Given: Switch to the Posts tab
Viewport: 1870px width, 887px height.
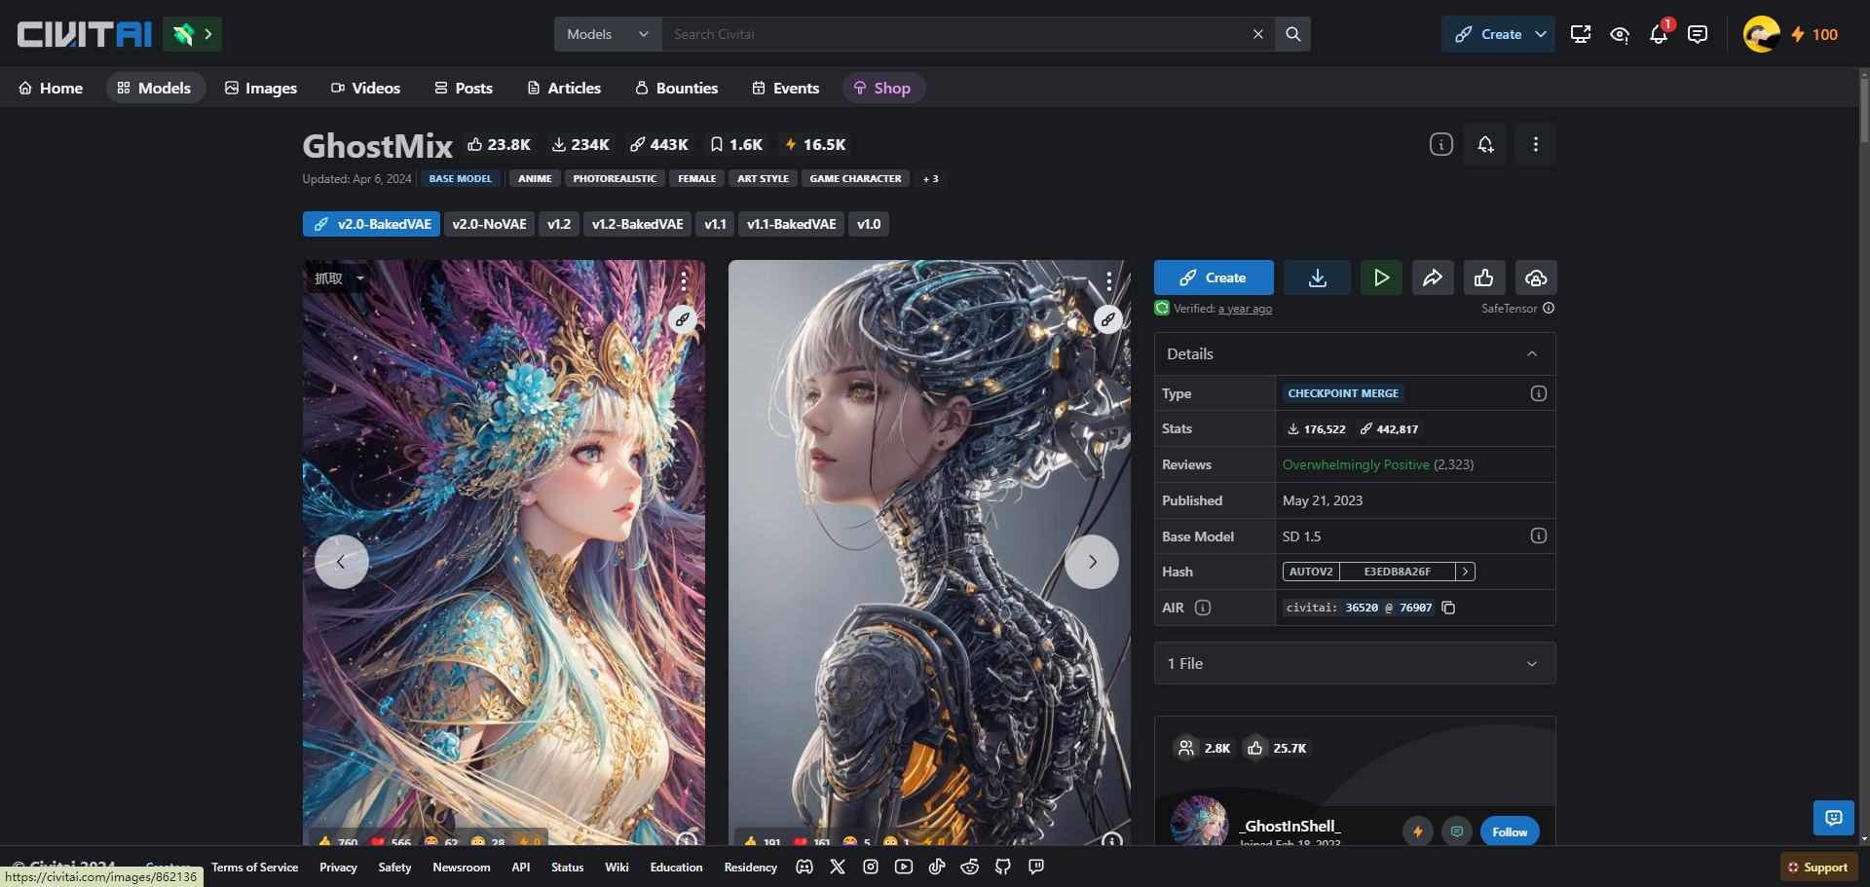Looking at the screenshot, I should point(464,88).
